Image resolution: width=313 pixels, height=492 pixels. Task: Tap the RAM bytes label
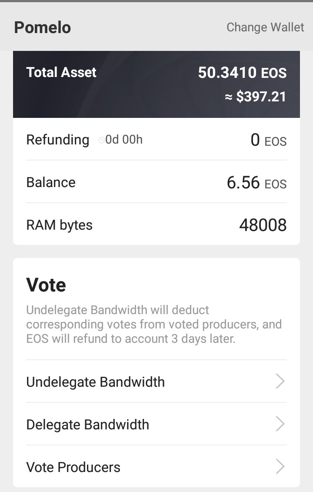point(60,225)
